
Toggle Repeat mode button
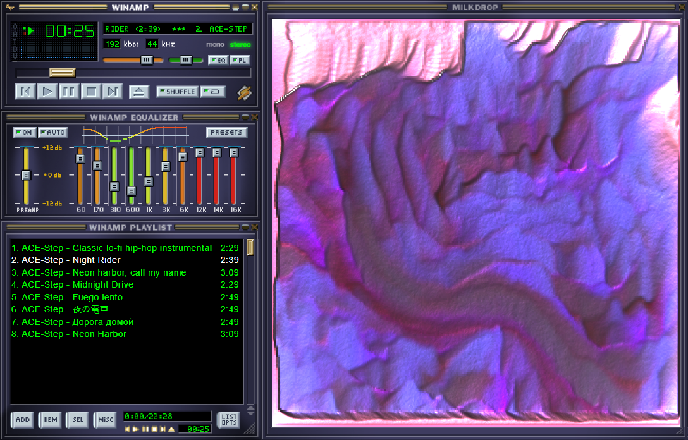[x=213, y=92]
